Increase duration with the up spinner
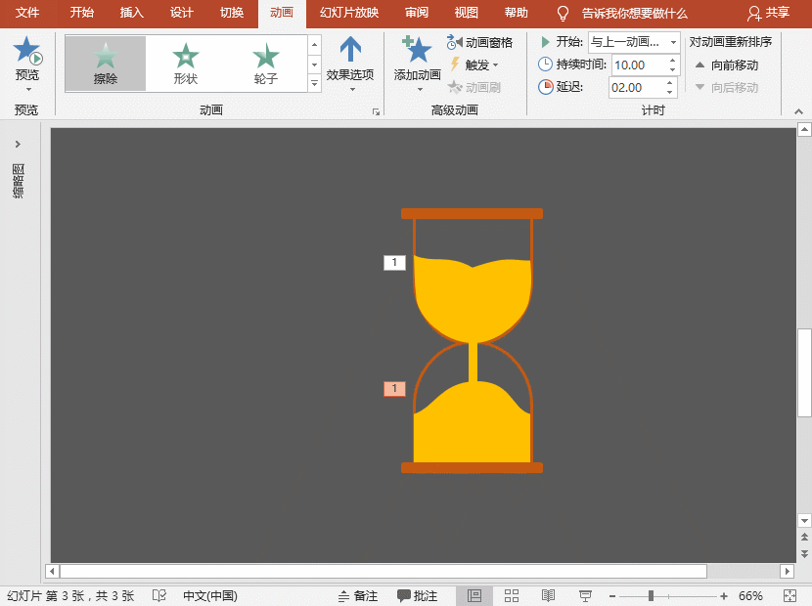 point(672,60)
